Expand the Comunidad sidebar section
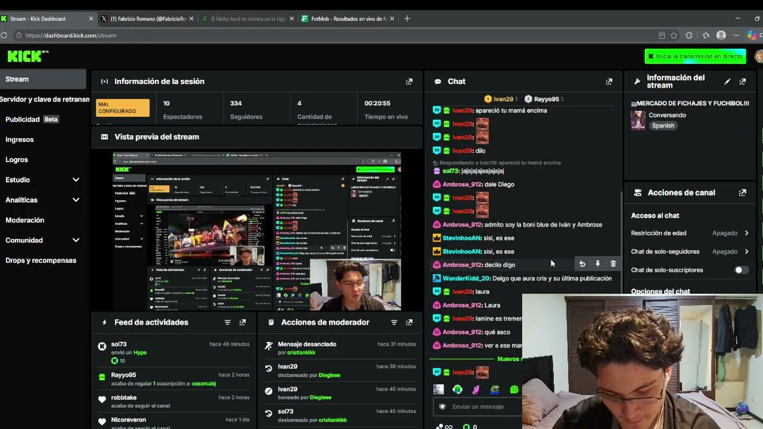Image resolution: width=763 pixels, height=429 pixels. tap(76, 240)
